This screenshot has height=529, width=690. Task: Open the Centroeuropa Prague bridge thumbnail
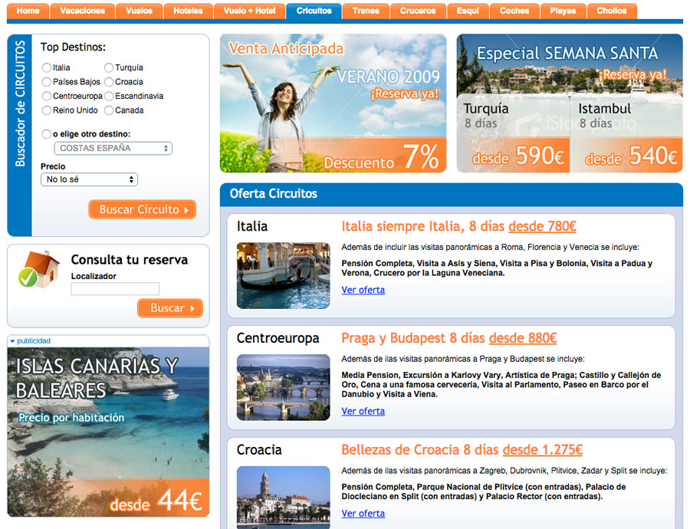pos(283,387)
